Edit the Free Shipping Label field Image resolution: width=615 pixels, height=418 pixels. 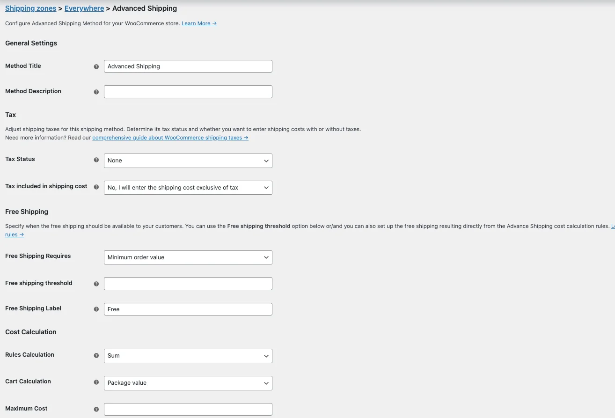[188, 309]
